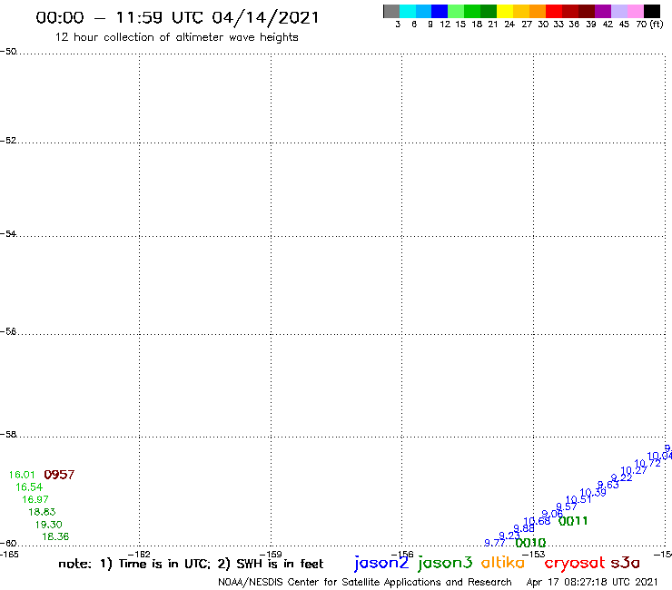672x590 pixels.
Task: Click the bright red swatch in the color scale
Action: tap(554, 11)
